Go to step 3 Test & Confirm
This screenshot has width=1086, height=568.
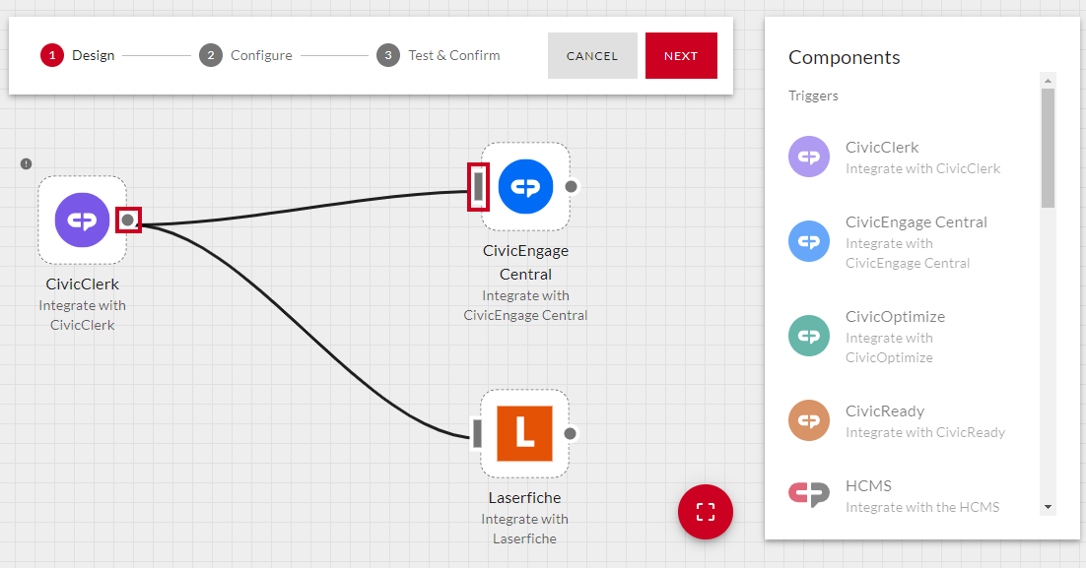click(439, 55)
